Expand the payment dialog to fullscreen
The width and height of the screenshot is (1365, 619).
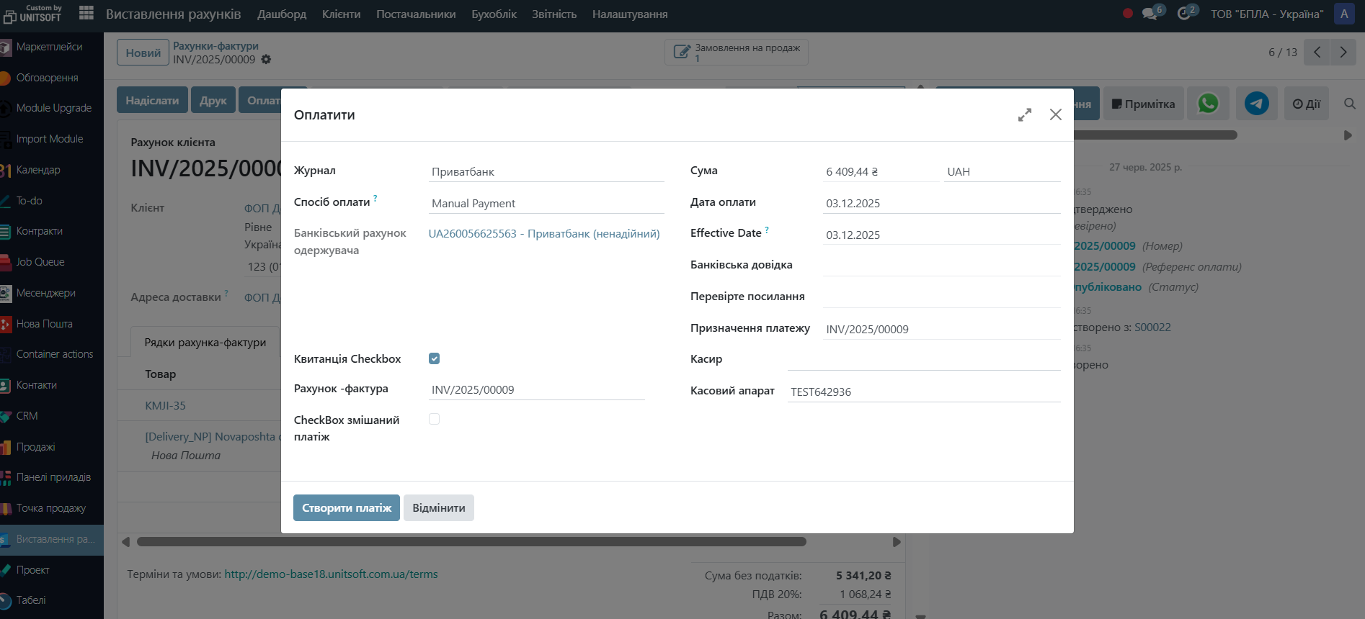click(1024, 115)
